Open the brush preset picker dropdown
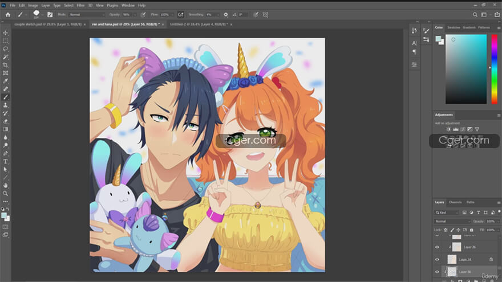 [42, 15]
